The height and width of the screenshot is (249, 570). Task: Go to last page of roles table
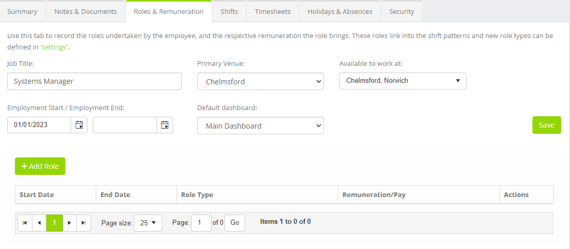click(83, 223)
